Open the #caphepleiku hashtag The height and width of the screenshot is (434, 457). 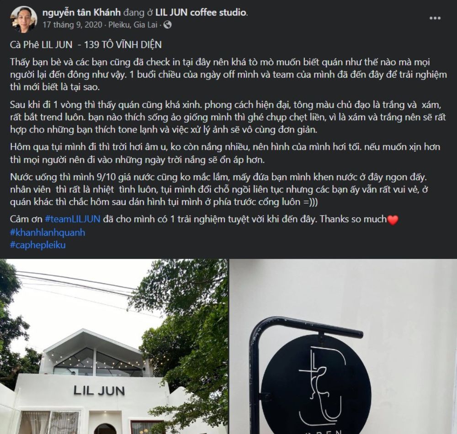[38, 245]
